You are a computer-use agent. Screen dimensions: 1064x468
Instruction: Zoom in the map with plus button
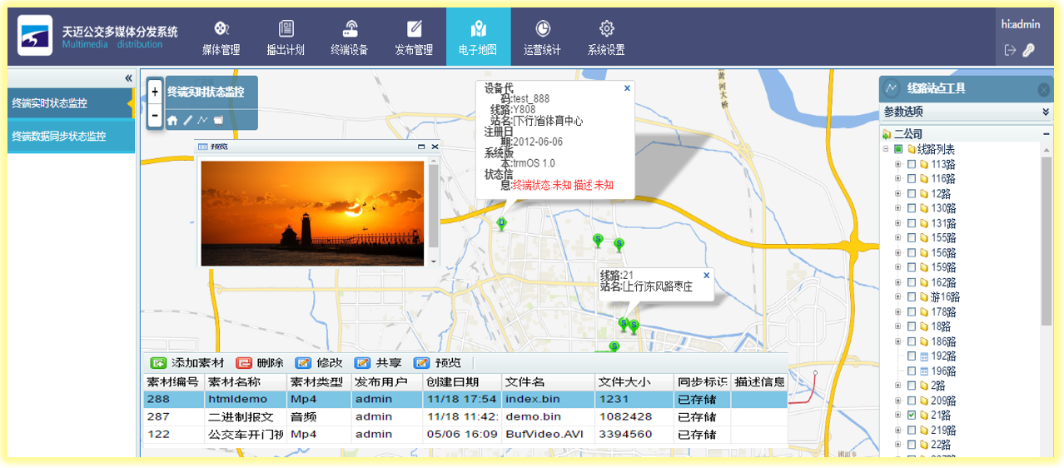pos(155,92)
